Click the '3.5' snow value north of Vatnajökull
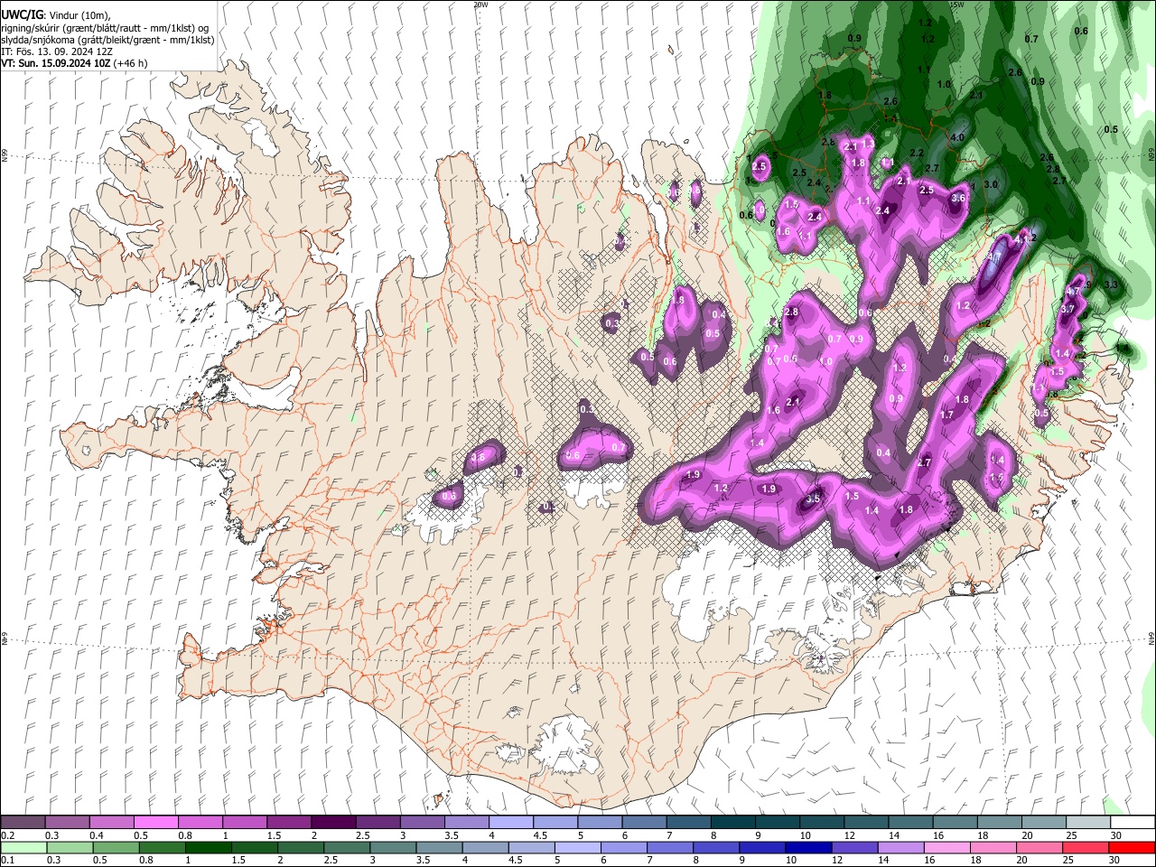The image size is (1156, 867). 813,499
